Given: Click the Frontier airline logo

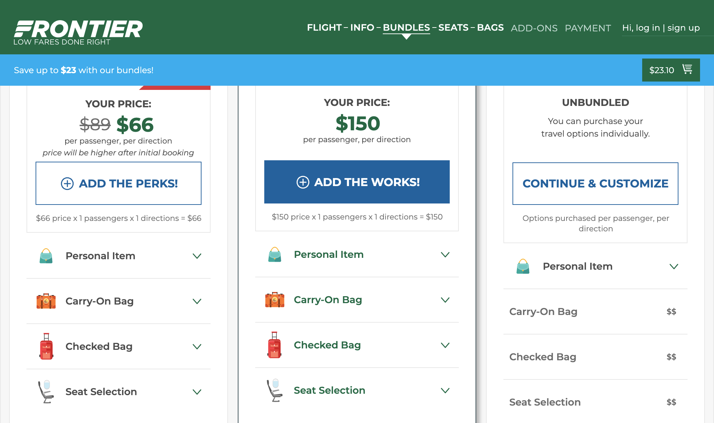Looking at the screenshot, I should coord(78,33).
